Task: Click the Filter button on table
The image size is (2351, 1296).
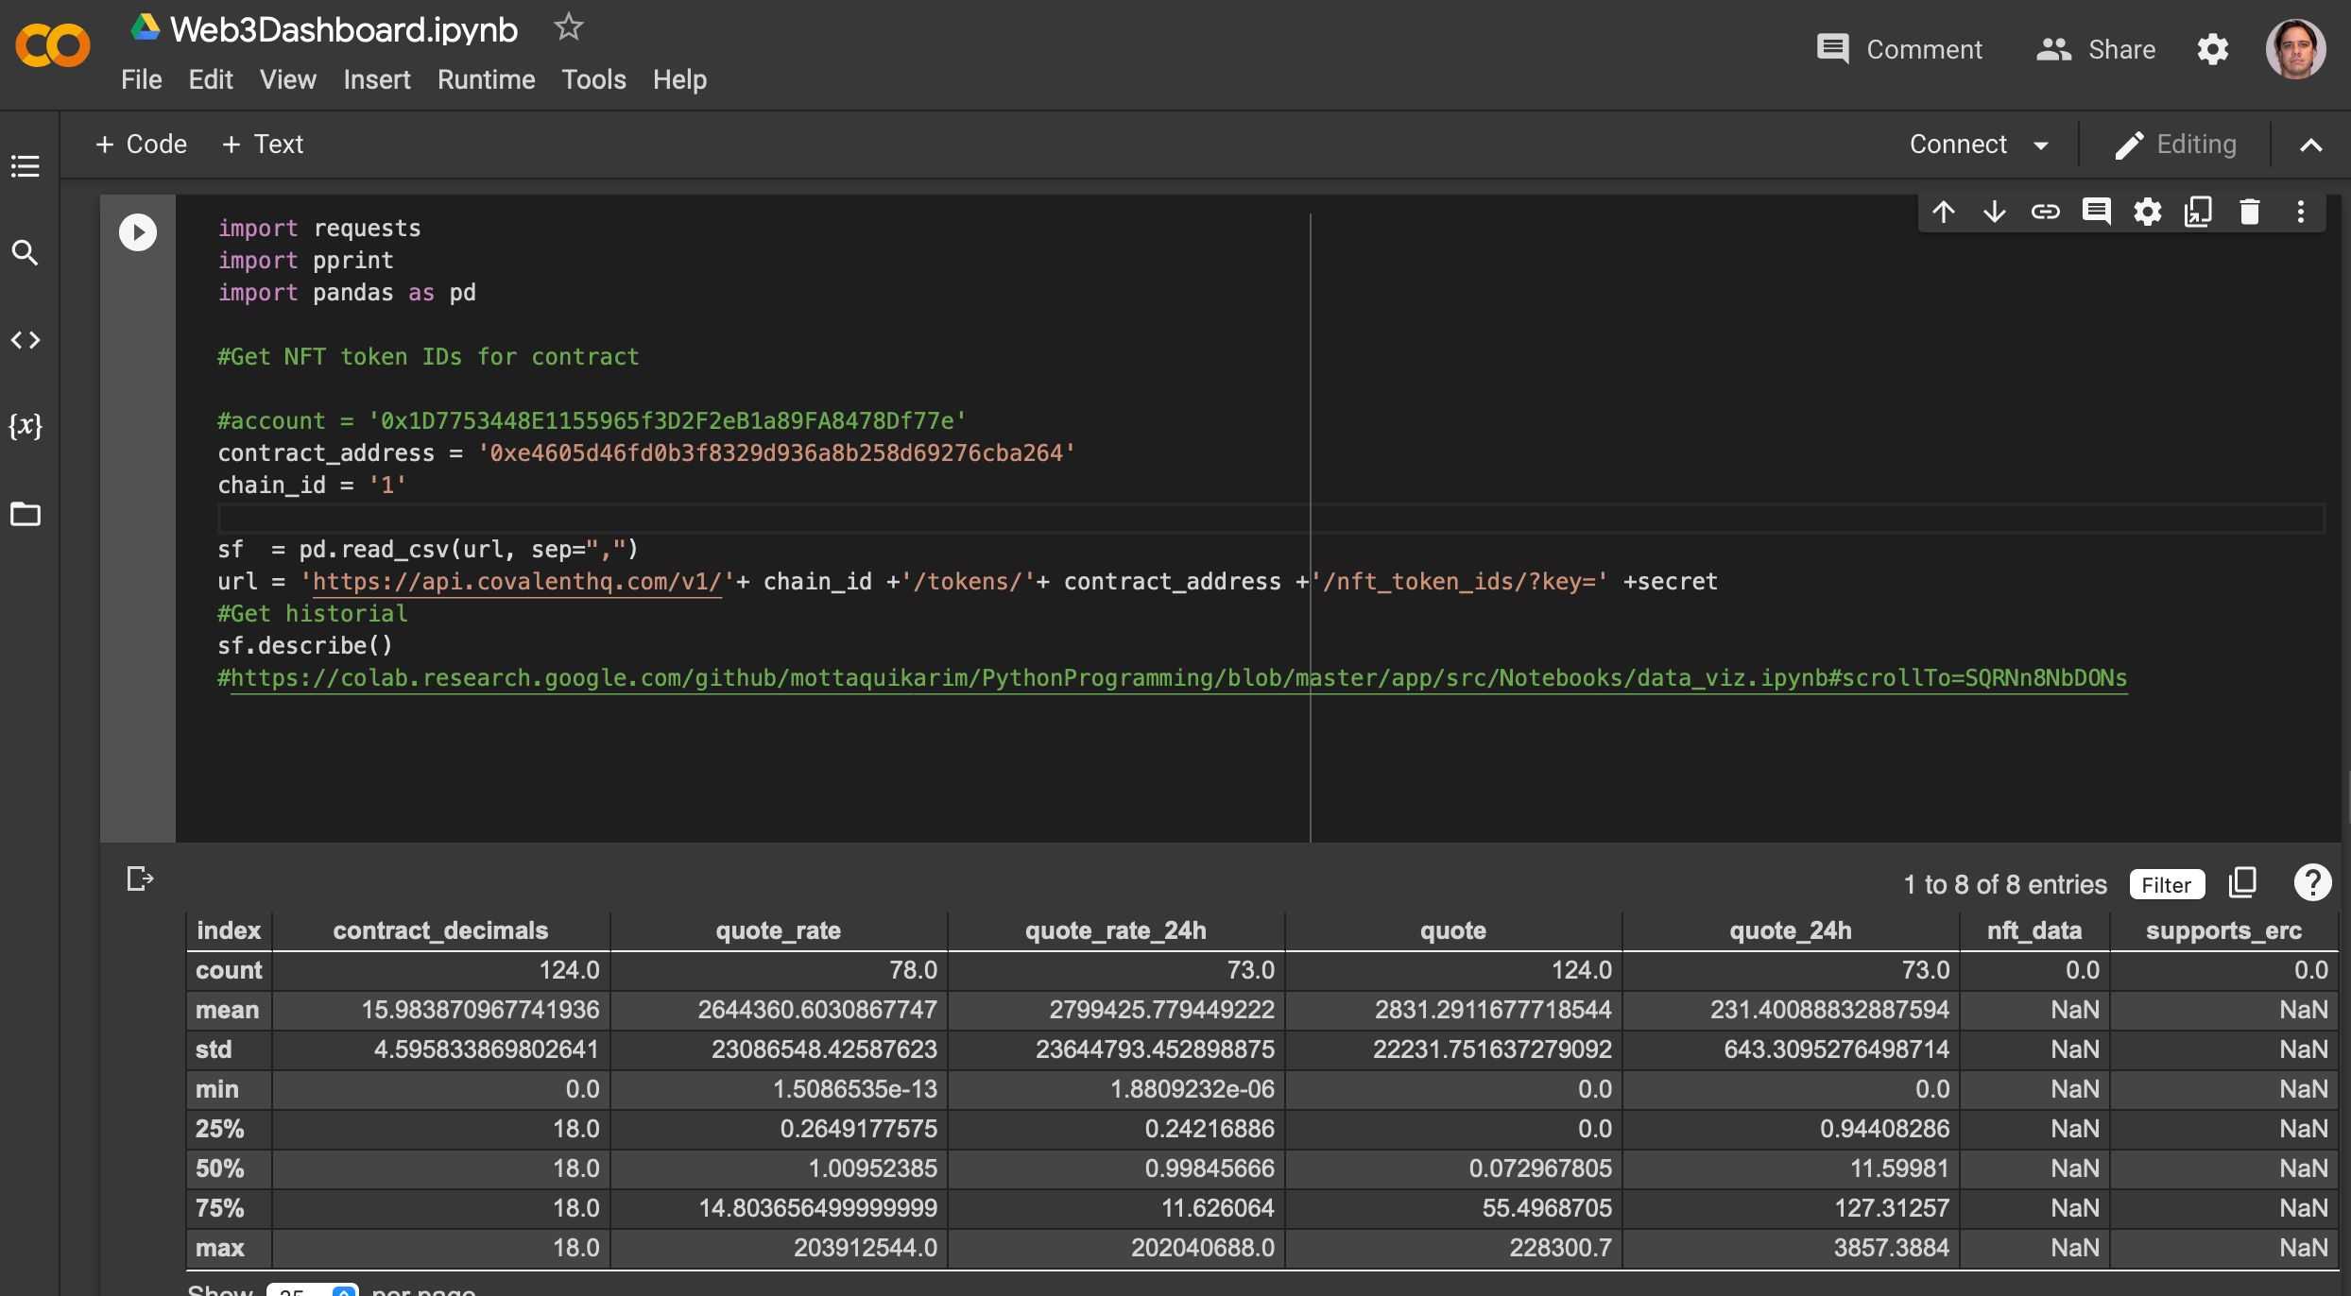Action: 2167,885
